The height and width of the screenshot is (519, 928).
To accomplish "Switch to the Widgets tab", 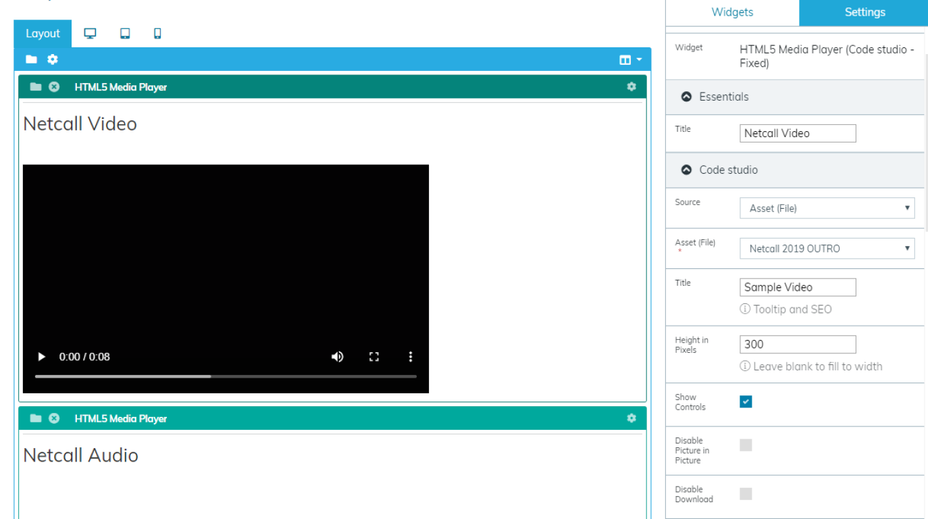I will [732, 12].
